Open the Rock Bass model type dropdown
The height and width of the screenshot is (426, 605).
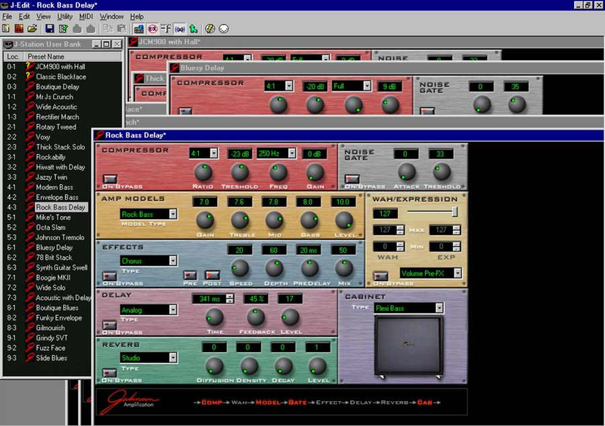173,214
